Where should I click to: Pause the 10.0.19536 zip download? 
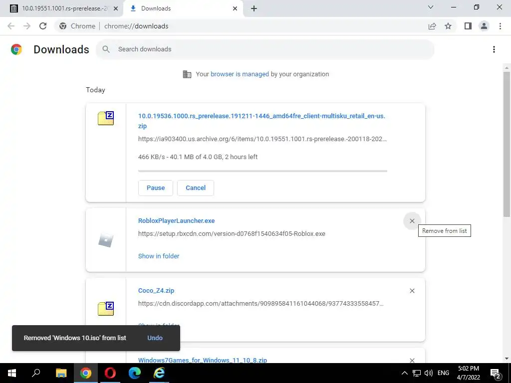(156, 188)
